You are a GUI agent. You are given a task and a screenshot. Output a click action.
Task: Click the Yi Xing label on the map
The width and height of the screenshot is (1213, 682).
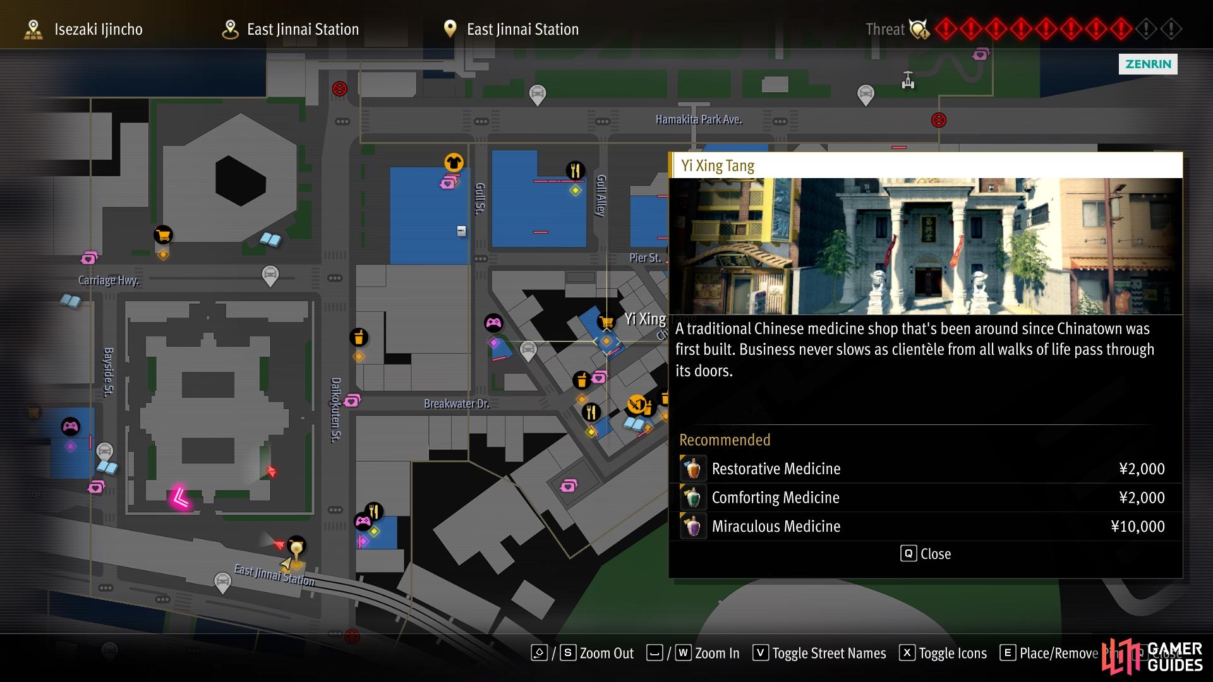click(645, 319)
